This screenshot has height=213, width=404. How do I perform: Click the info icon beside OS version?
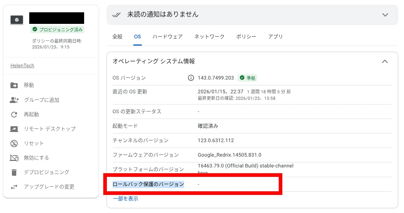(191, 78)
